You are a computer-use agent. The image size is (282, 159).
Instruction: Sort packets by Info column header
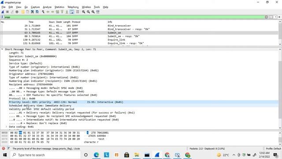click(x=110, y=22)
